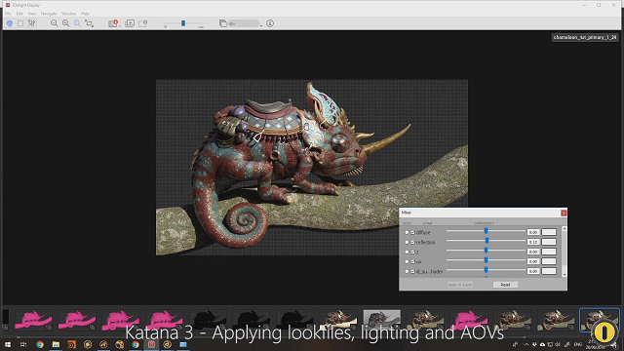This screenshot has width=624, height=351.
Task: Open File Explorer from the taskbar
Action: 56,344
